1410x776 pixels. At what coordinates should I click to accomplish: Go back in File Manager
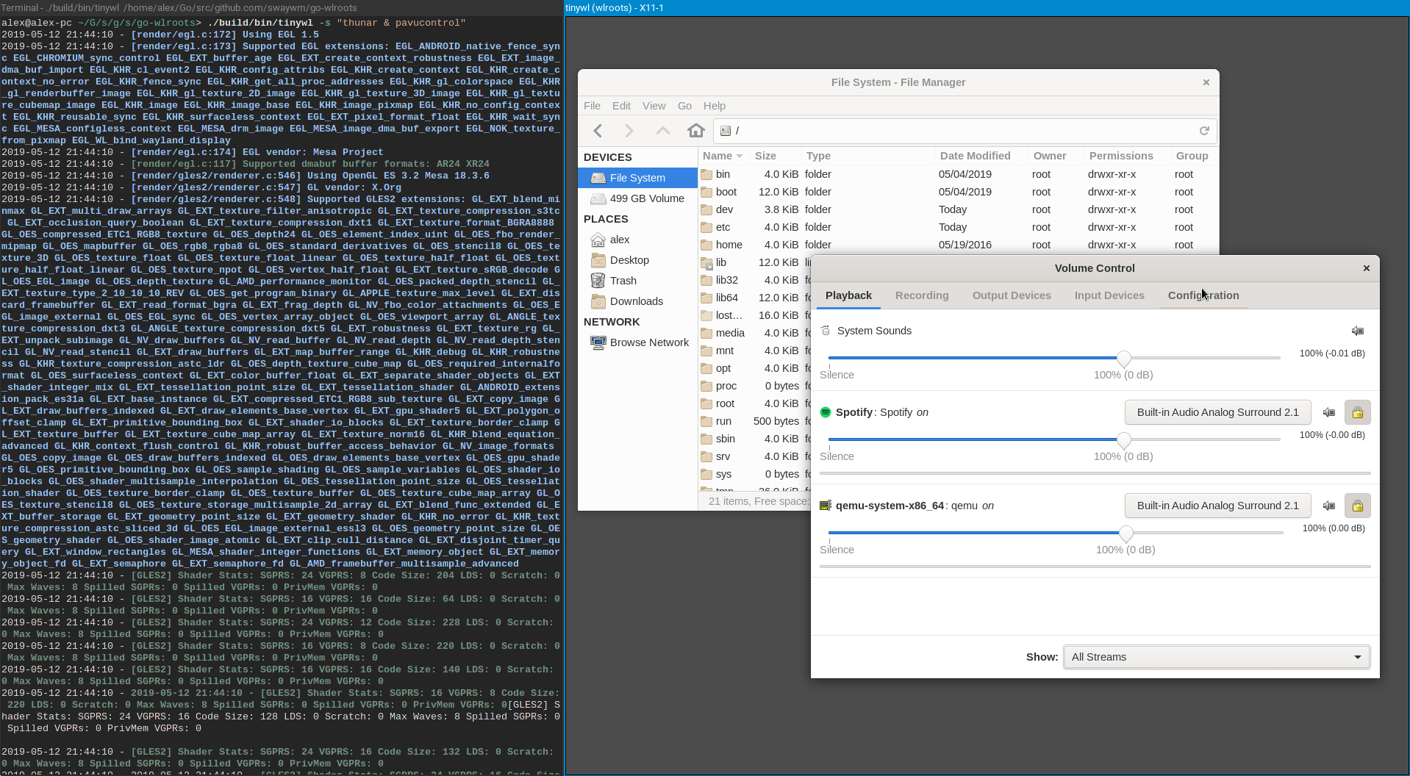pos(598,131)
